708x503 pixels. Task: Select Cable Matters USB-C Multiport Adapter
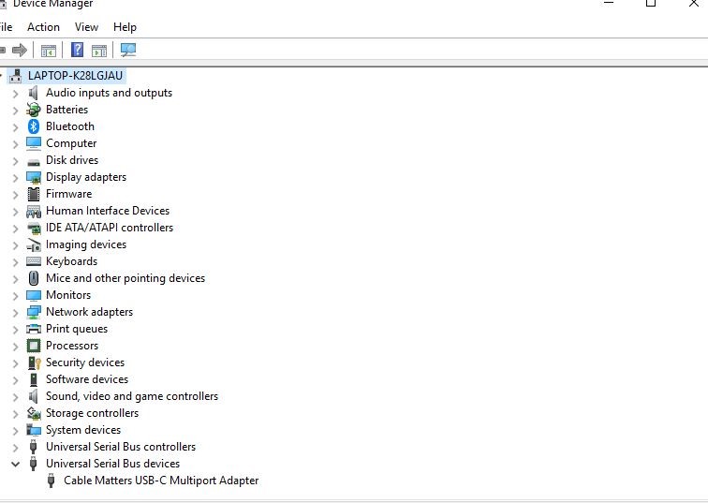coord(161,481)
